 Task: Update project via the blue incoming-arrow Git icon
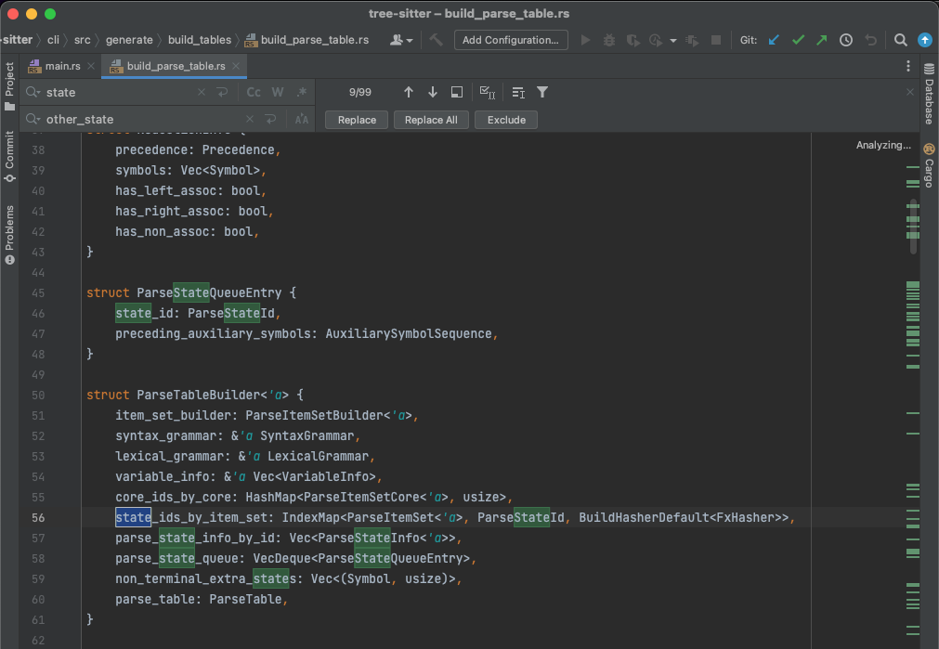pyautogui.click(x=774, y=40)
